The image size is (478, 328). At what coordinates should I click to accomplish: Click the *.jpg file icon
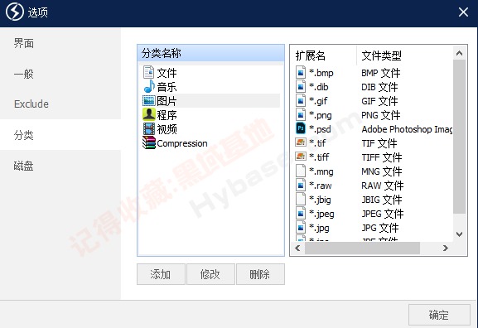(300, 228)
